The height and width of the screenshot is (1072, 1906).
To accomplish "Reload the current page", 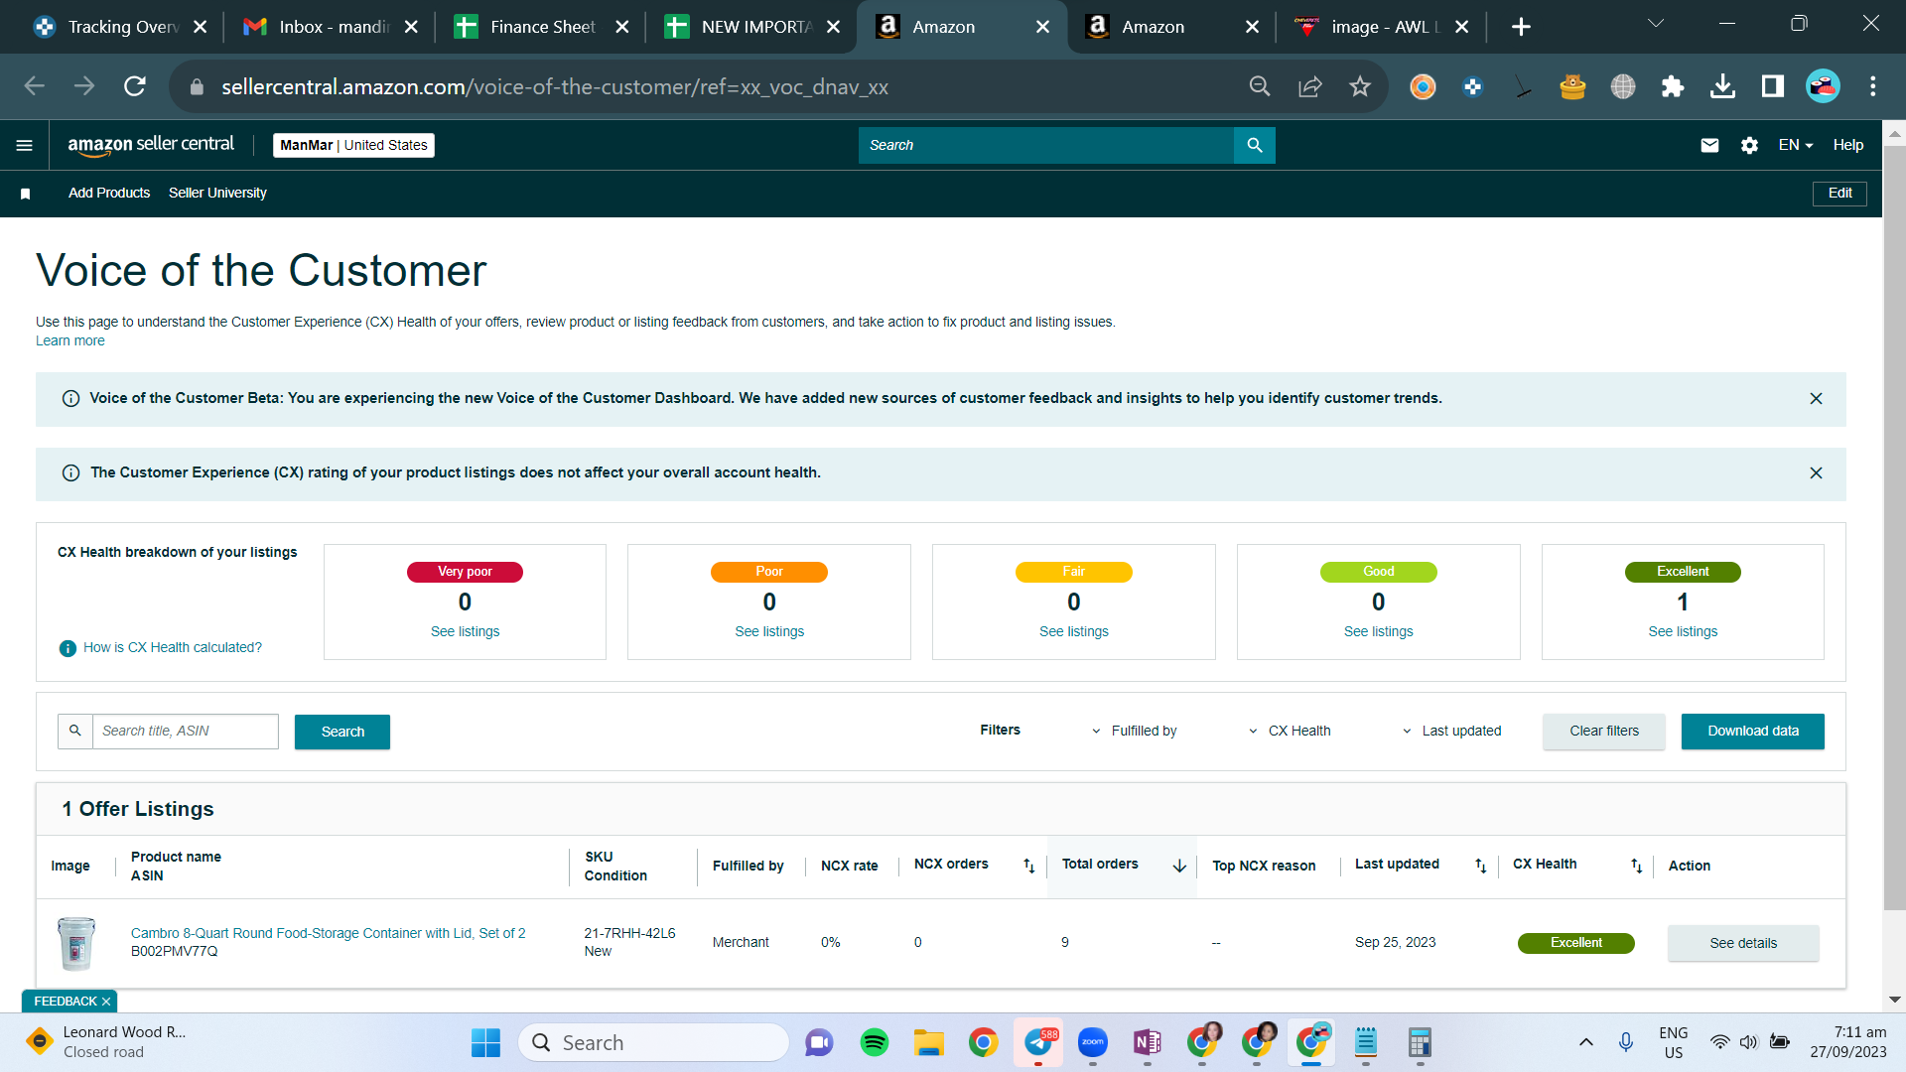I will pyautogui.click(x=135, y=86).
